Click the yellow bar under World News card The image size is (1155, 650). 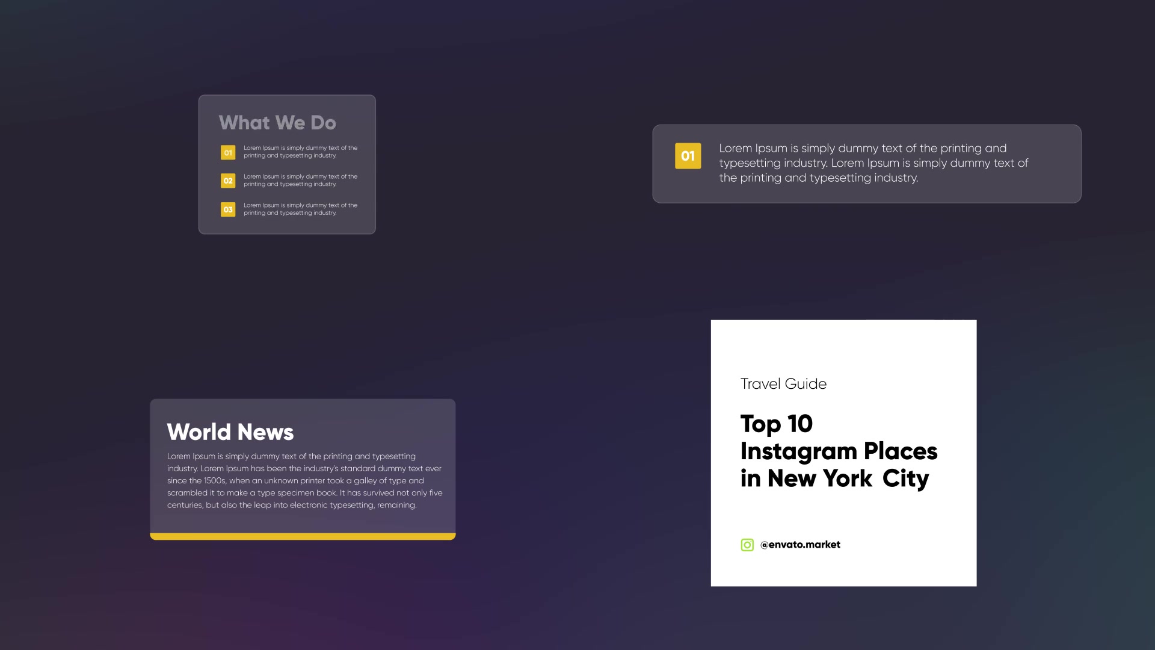click(x=303, y=536)
